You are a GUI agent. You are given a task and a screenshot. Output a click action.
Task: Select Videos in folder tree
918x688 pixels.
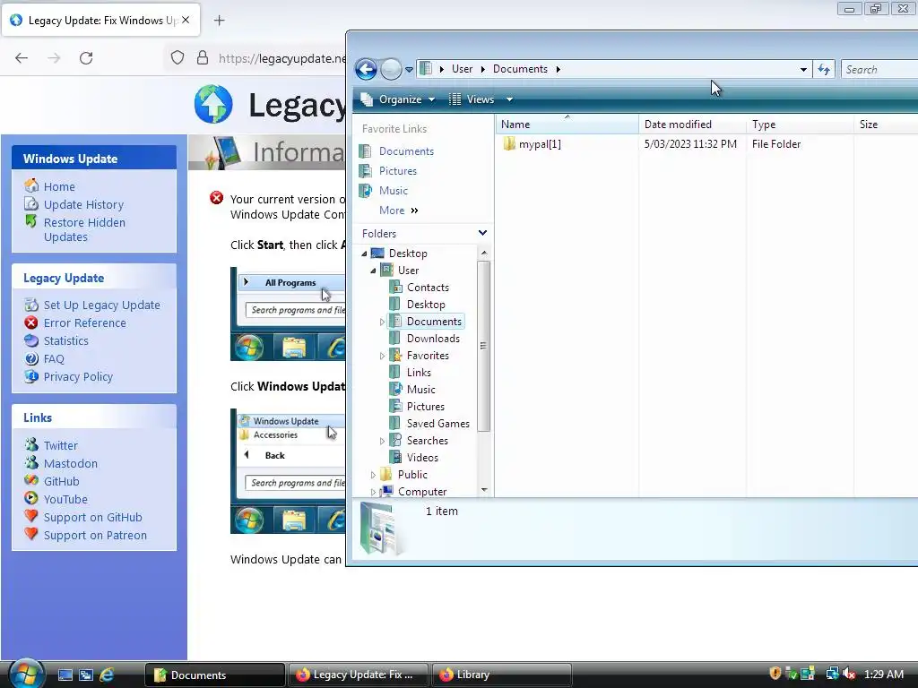[422, 457]
